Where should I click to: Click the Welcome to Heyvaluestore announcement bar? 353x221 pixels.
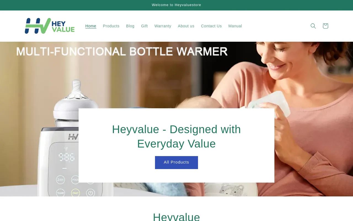point(176,5)
